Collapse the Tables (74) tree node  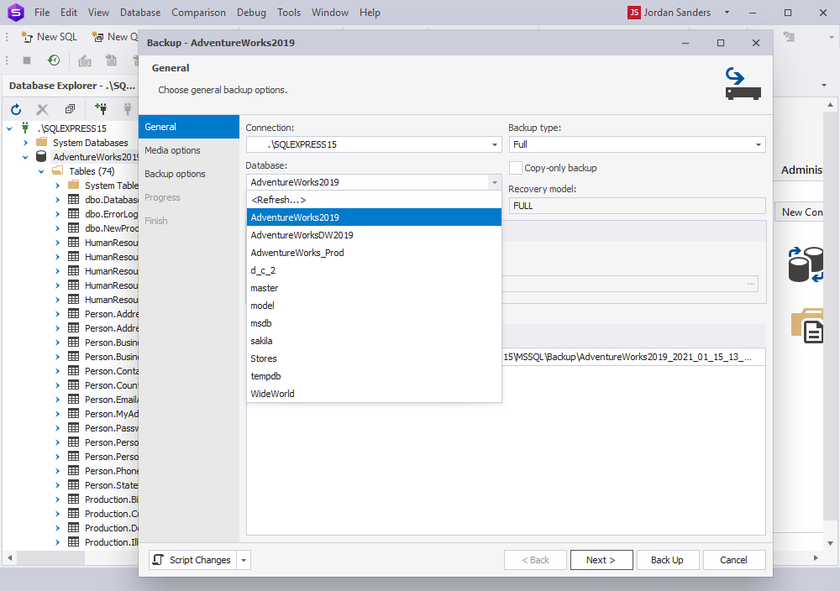(40, 170)
